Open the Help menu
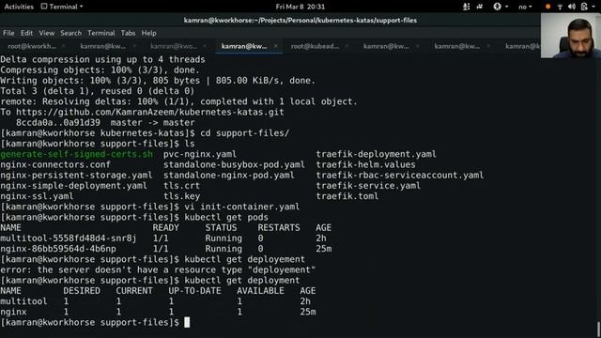Screen dimensions: 601x338 pyautogui.click(x=148, y=33)
